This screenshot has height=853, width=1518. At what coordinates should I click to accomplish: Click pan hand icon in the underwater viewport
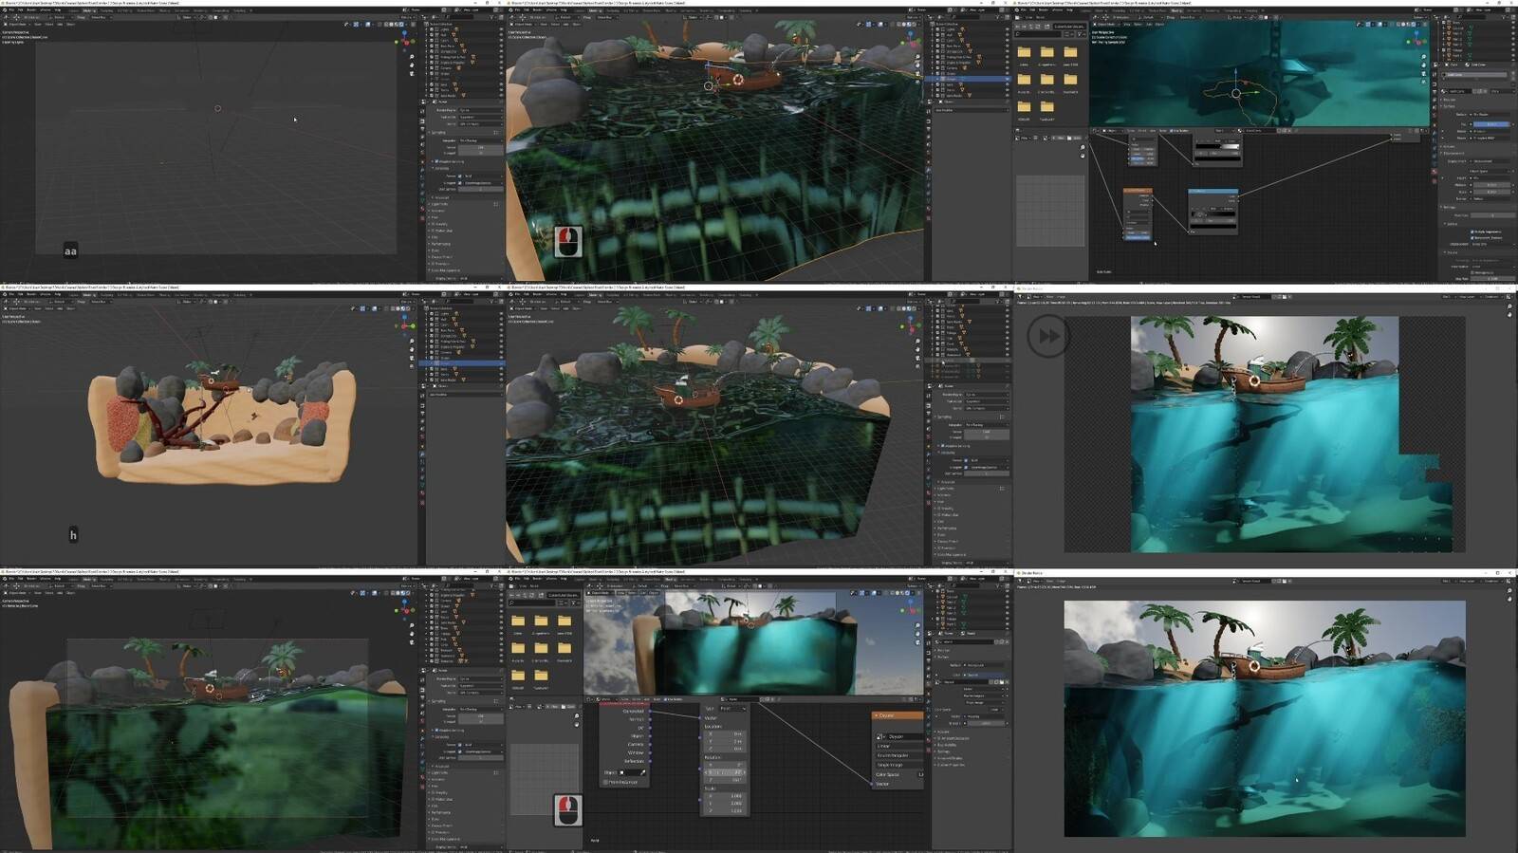(x=1423, y=66)
